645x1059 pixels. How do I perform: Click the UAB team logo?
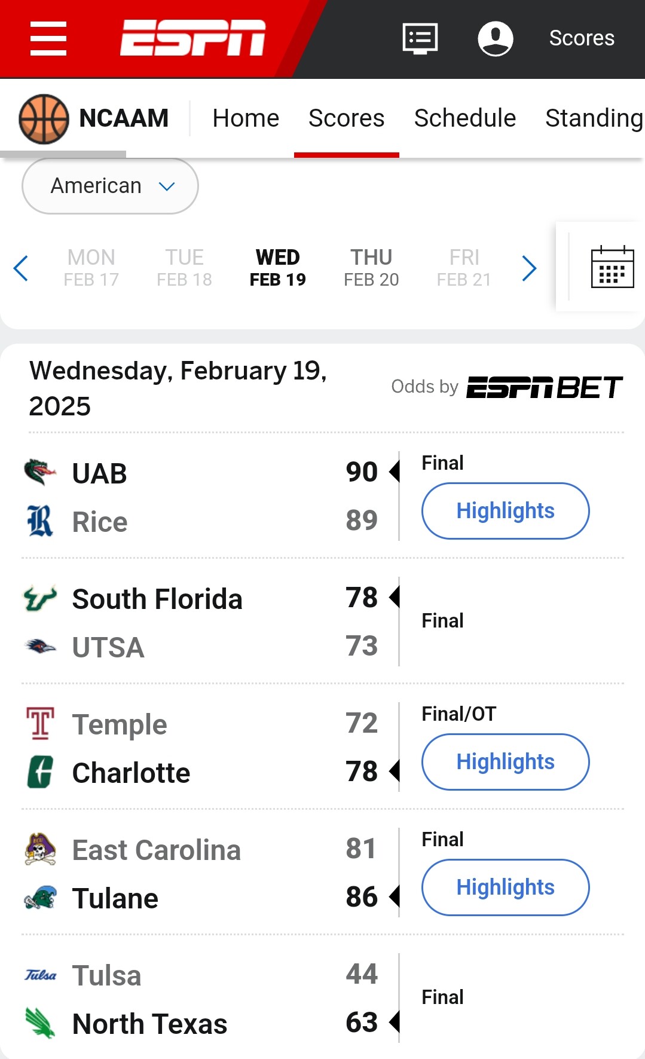pos(40,473)
